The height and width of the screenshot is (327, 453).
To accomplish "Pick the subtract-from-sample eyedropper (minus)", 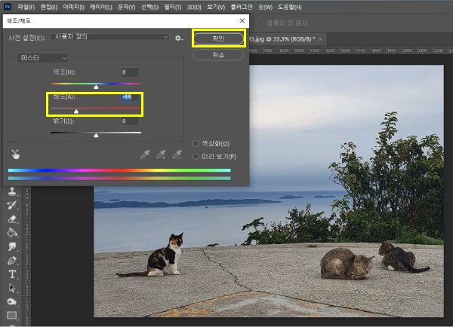I will (x=177, y=154).
